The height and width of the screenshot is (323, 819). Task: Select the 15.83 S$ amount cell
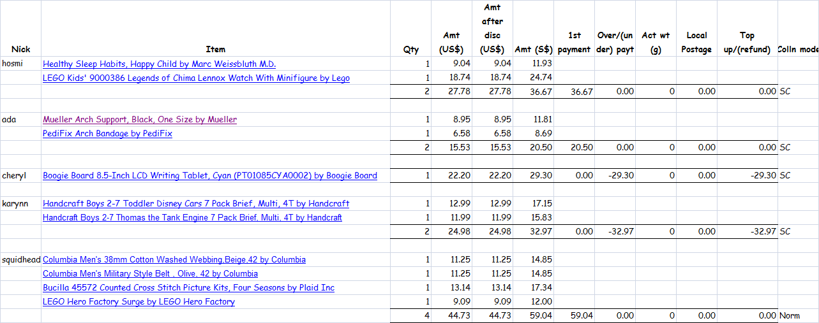(x=533, y=218)
